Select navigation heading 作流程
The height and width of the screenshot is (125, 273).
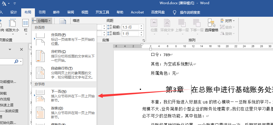5,99
